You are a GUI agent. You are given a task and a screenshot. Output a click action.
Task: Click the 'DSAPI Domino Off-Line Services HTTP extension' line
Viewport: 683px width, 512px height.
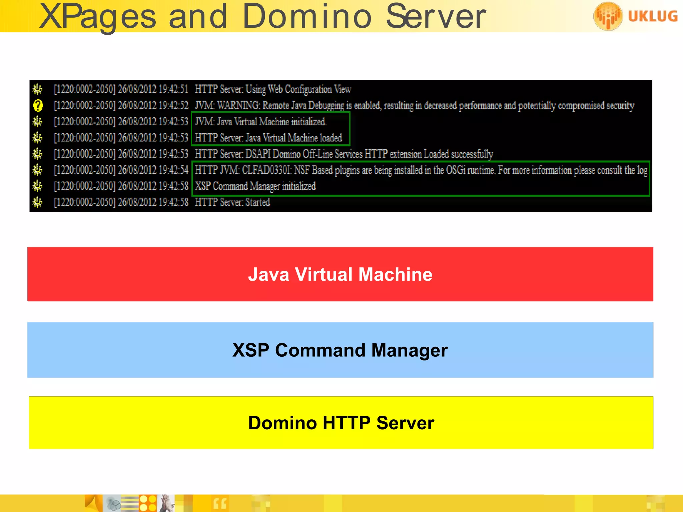[344, 154]
